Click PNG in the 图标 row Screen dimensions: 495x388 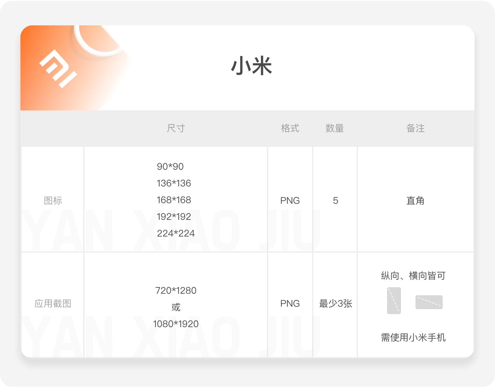pyautogui.click(x=290, y=201)
